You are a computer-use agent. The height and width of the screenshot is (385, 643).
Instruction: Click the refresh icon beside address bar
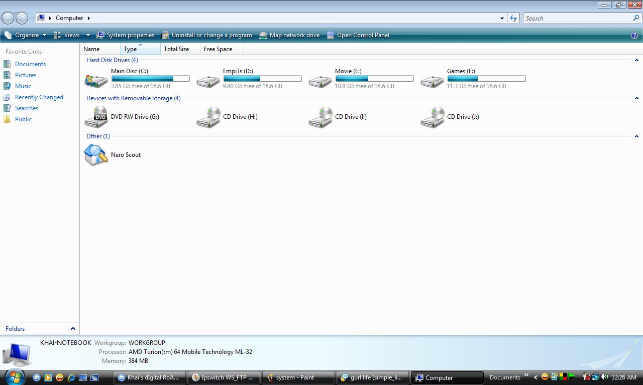[513, 18]
